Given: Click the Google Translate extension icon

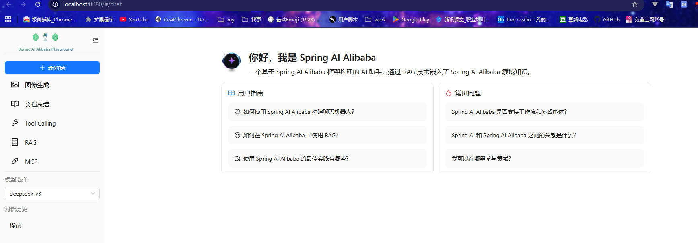Looking at the screenshot, I should pyautogui.click(x=669, y=4).
